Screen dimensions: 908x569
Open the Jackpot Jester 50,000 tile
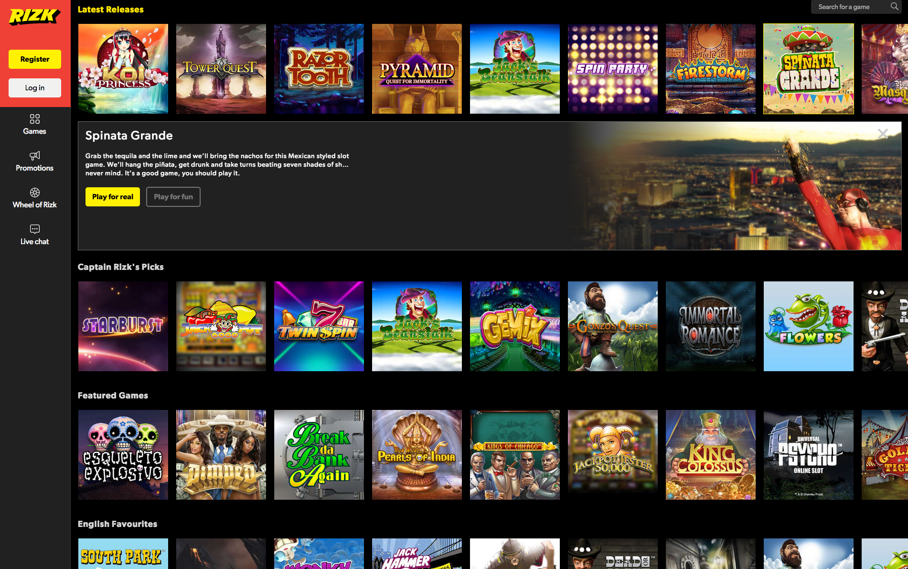613,455
